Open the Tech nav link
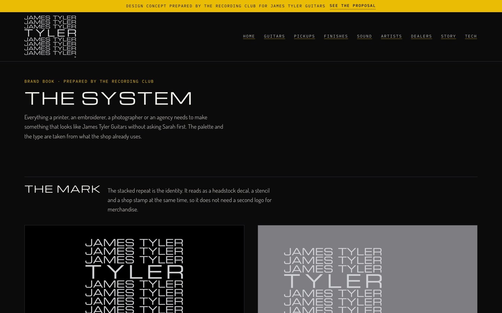 [471, 36]
